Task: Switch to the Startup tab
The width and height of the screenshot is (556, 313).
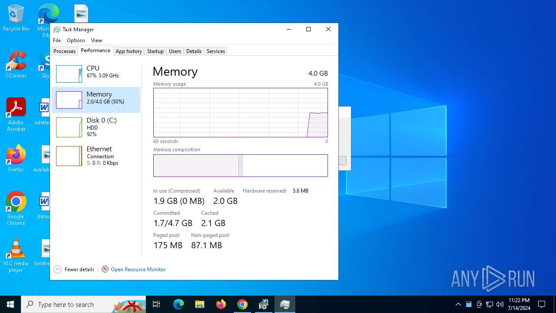Action: point(155,51)
